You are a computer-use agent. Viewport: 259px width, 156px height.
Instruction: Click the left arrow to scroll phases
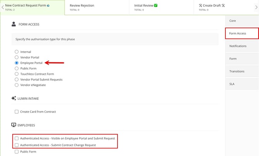pyautogui.click(x=2, y=7)
